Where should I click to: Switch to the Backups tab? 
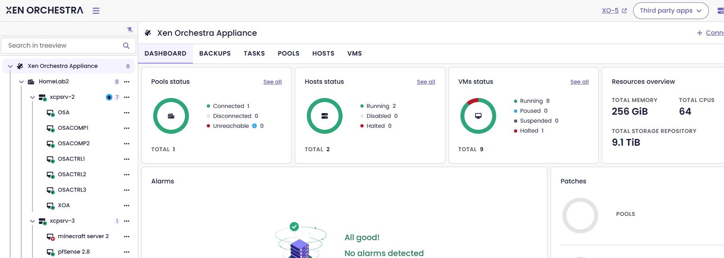[x=215, y=54]
